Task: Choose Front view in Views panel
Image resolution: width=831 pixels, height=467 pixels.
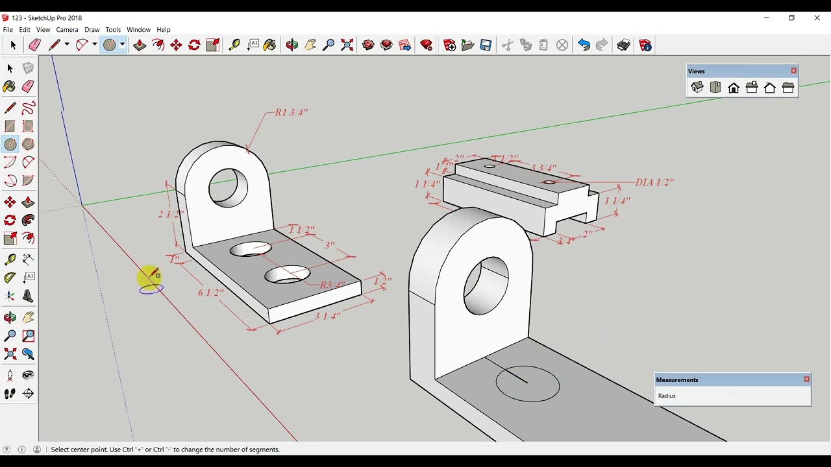Action: click(x=734, y=88)
